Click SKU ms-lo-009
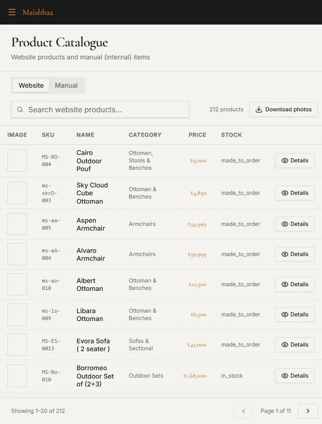The image size is (322, 424). click(51, 315)
